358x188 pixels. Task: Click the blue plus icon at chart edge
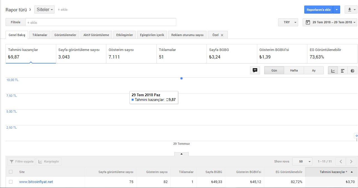(x=356, y=136)
